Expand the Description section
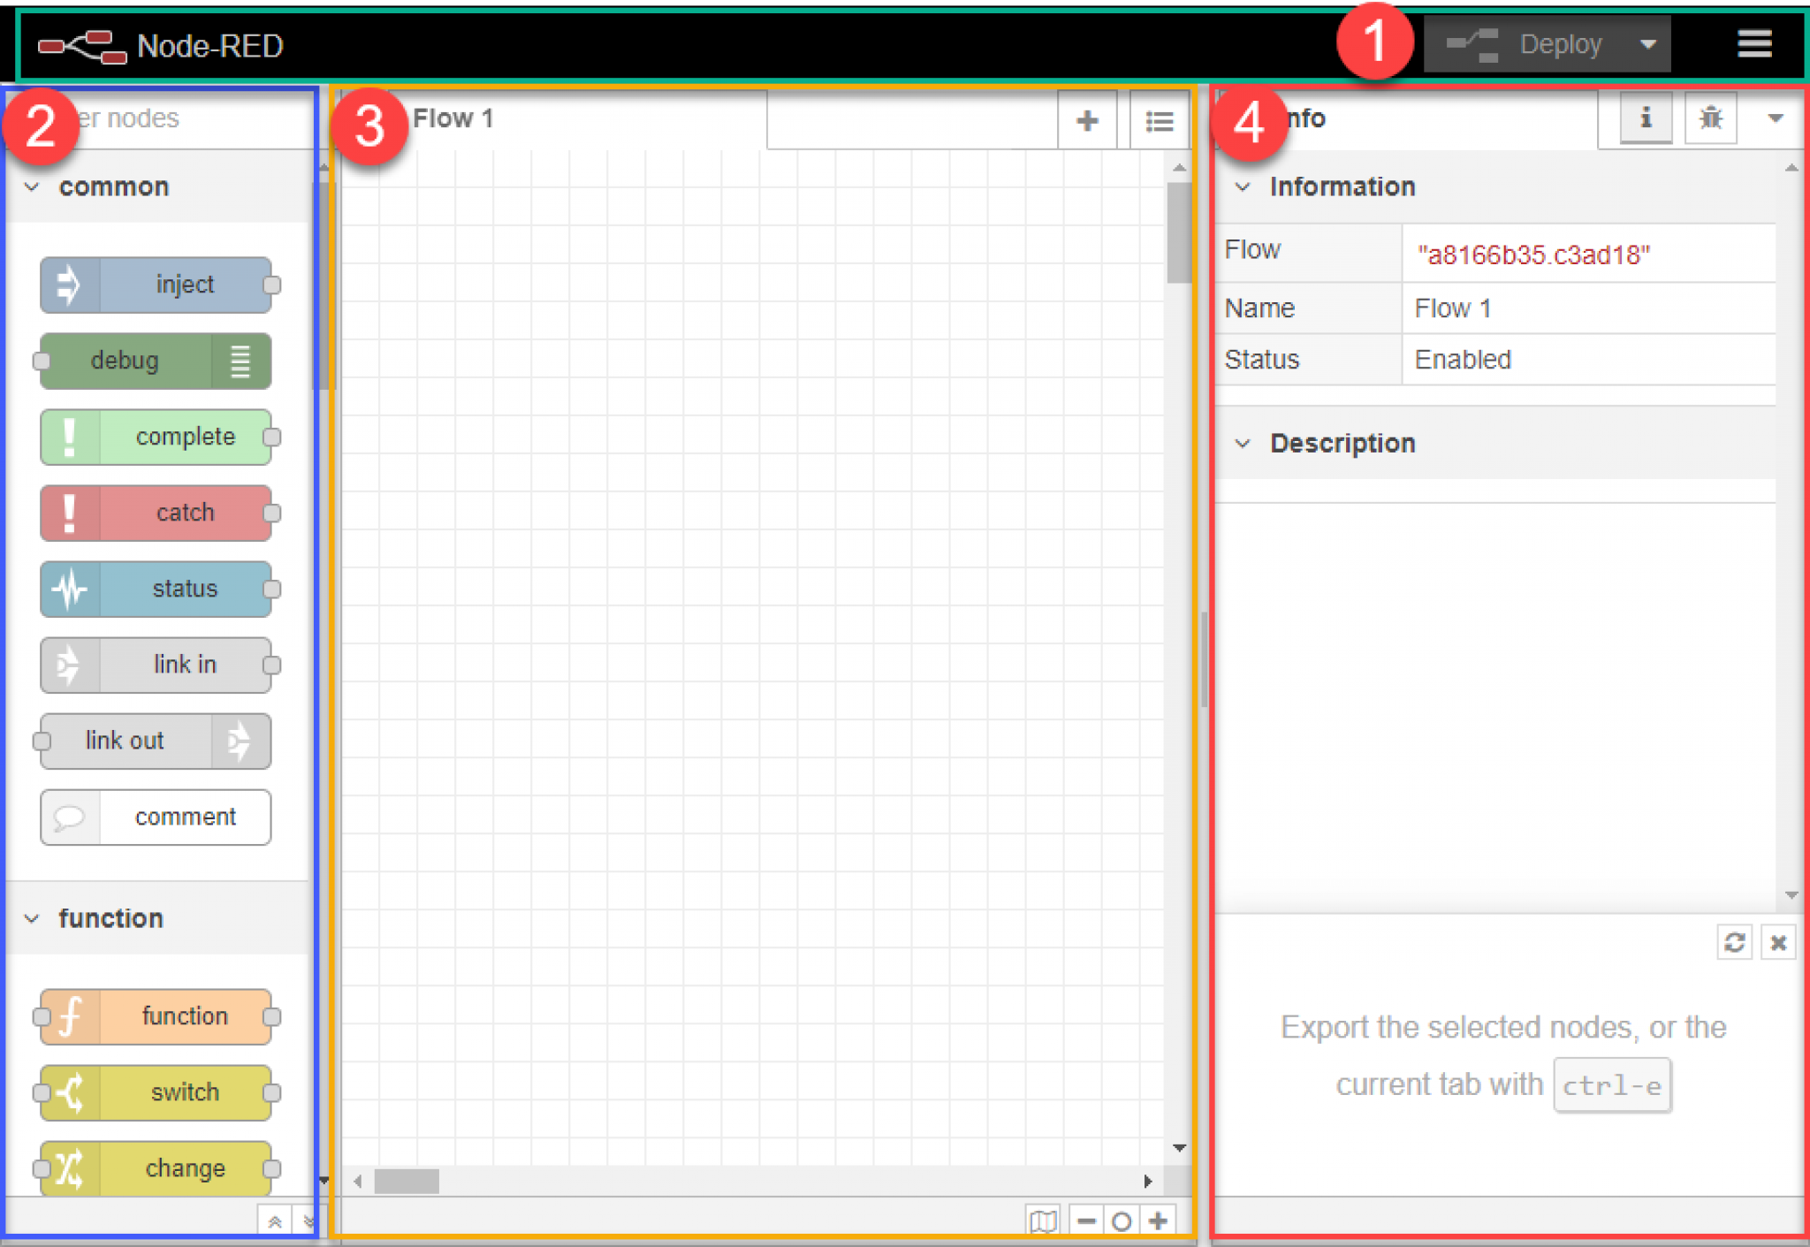The height and width of the screenshot is (1247, 1810). 1244,443
